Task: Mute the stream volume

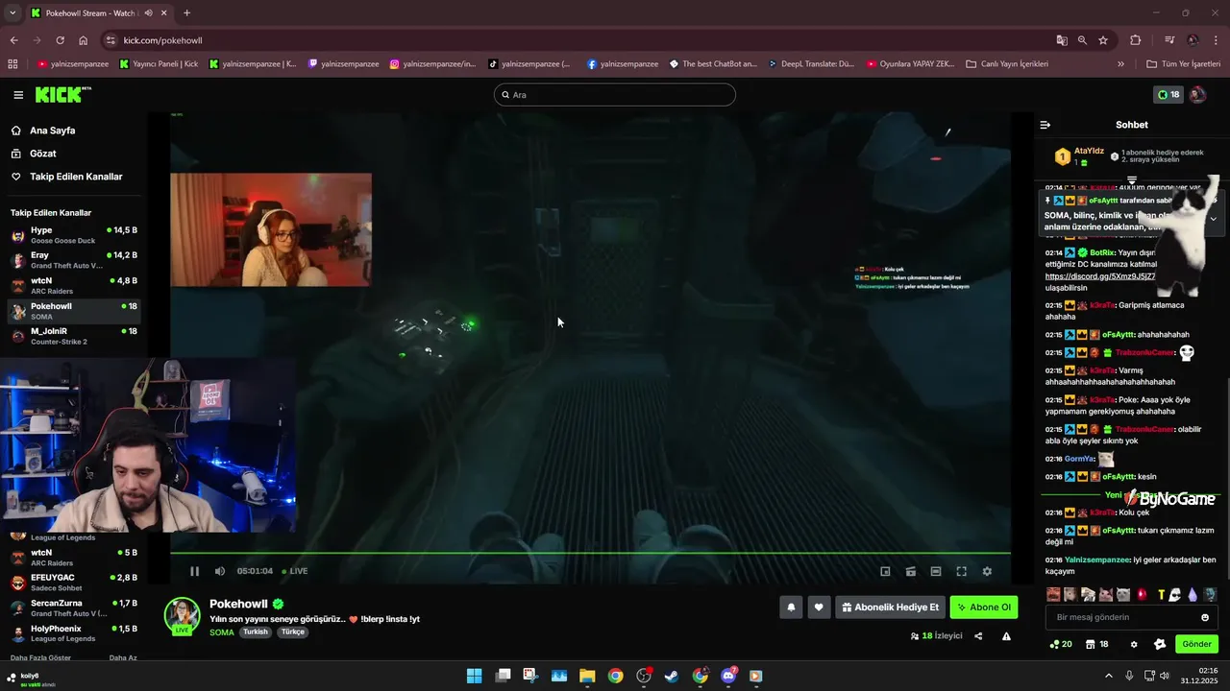Action: pyautogui.click(x=220, y=571)
